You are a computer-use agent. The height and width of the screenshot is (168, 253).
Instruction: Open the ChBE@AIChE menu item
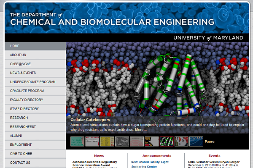pos(35,64)
